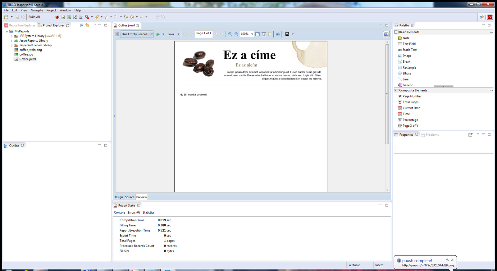The height and width of the screenshot is (271, 497).
Task: Go to the last edit location
Action: point(126,17)
